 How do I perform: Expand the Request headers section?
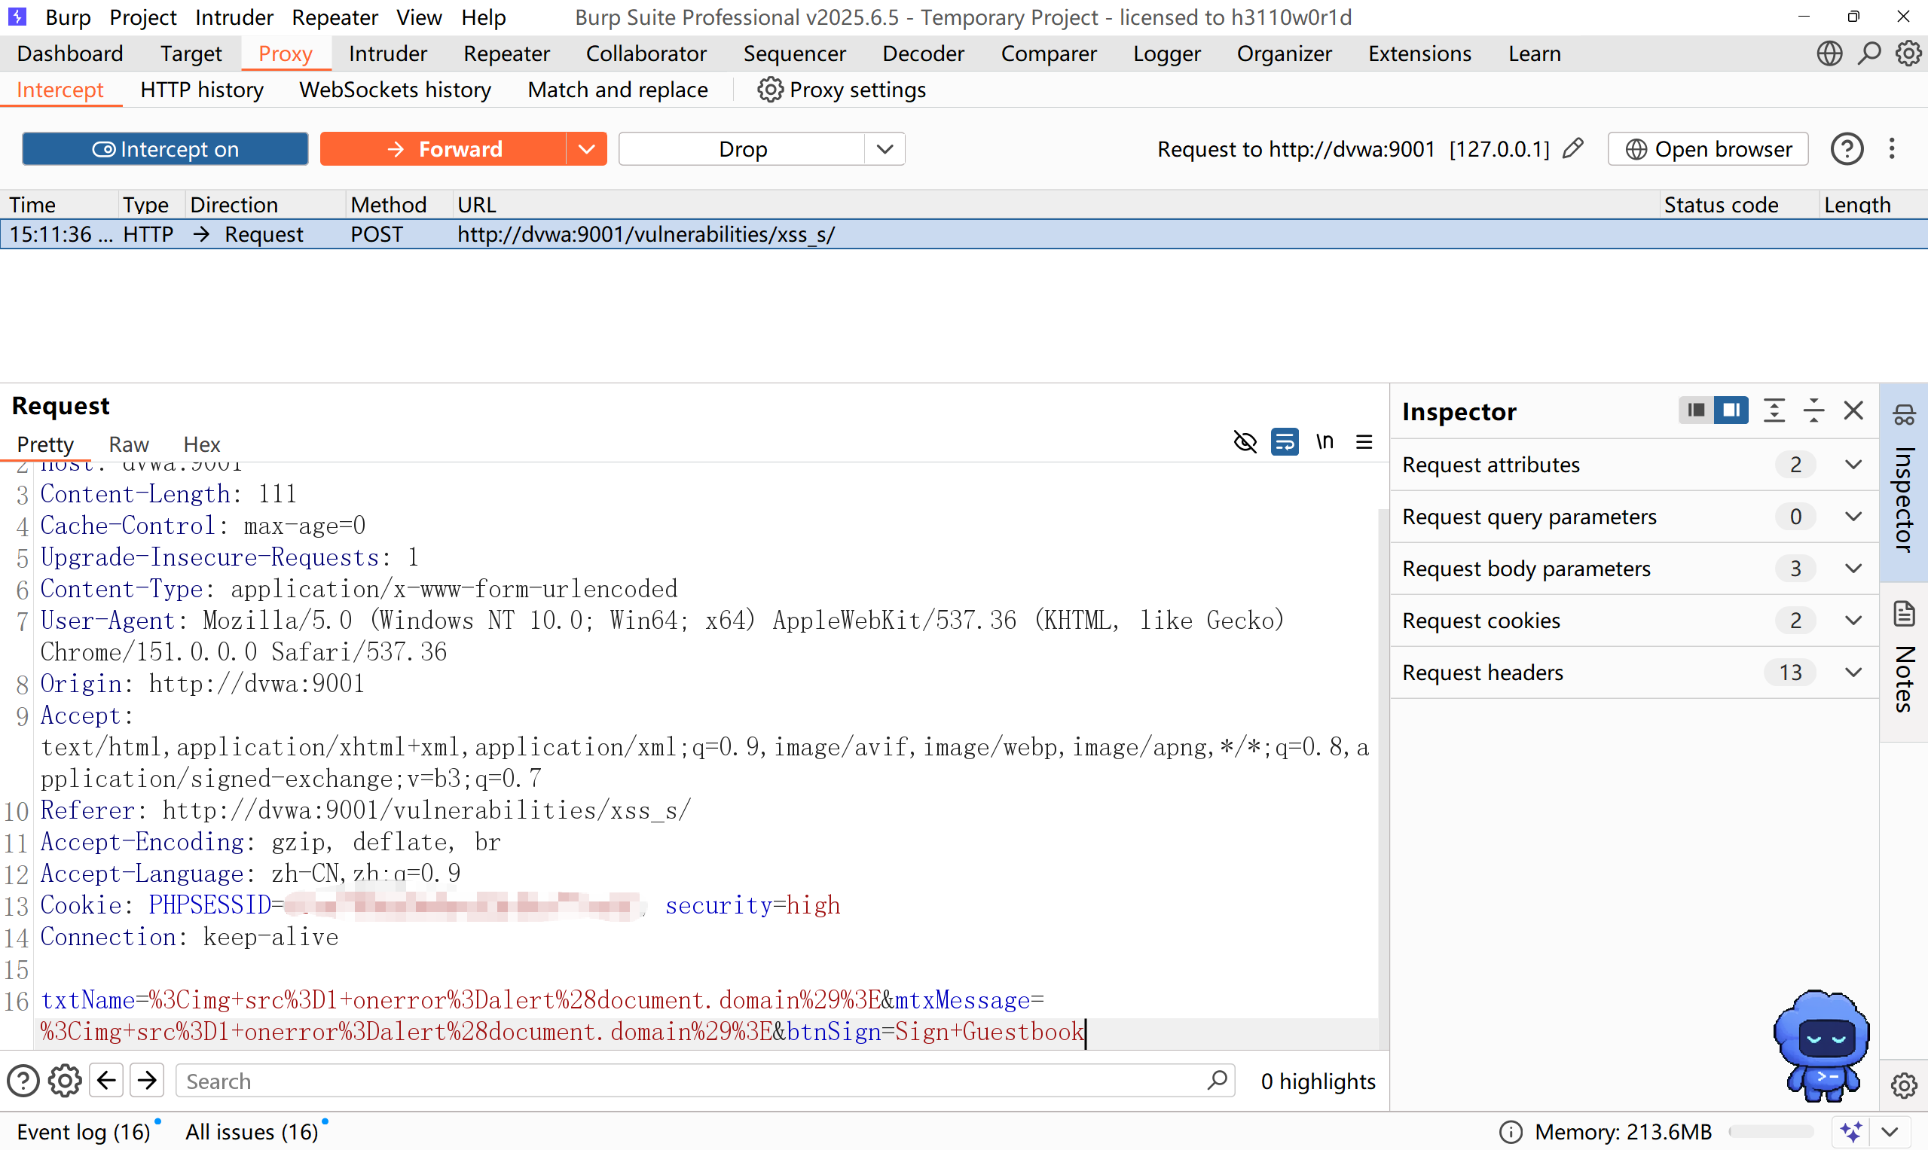(1635, 672)
